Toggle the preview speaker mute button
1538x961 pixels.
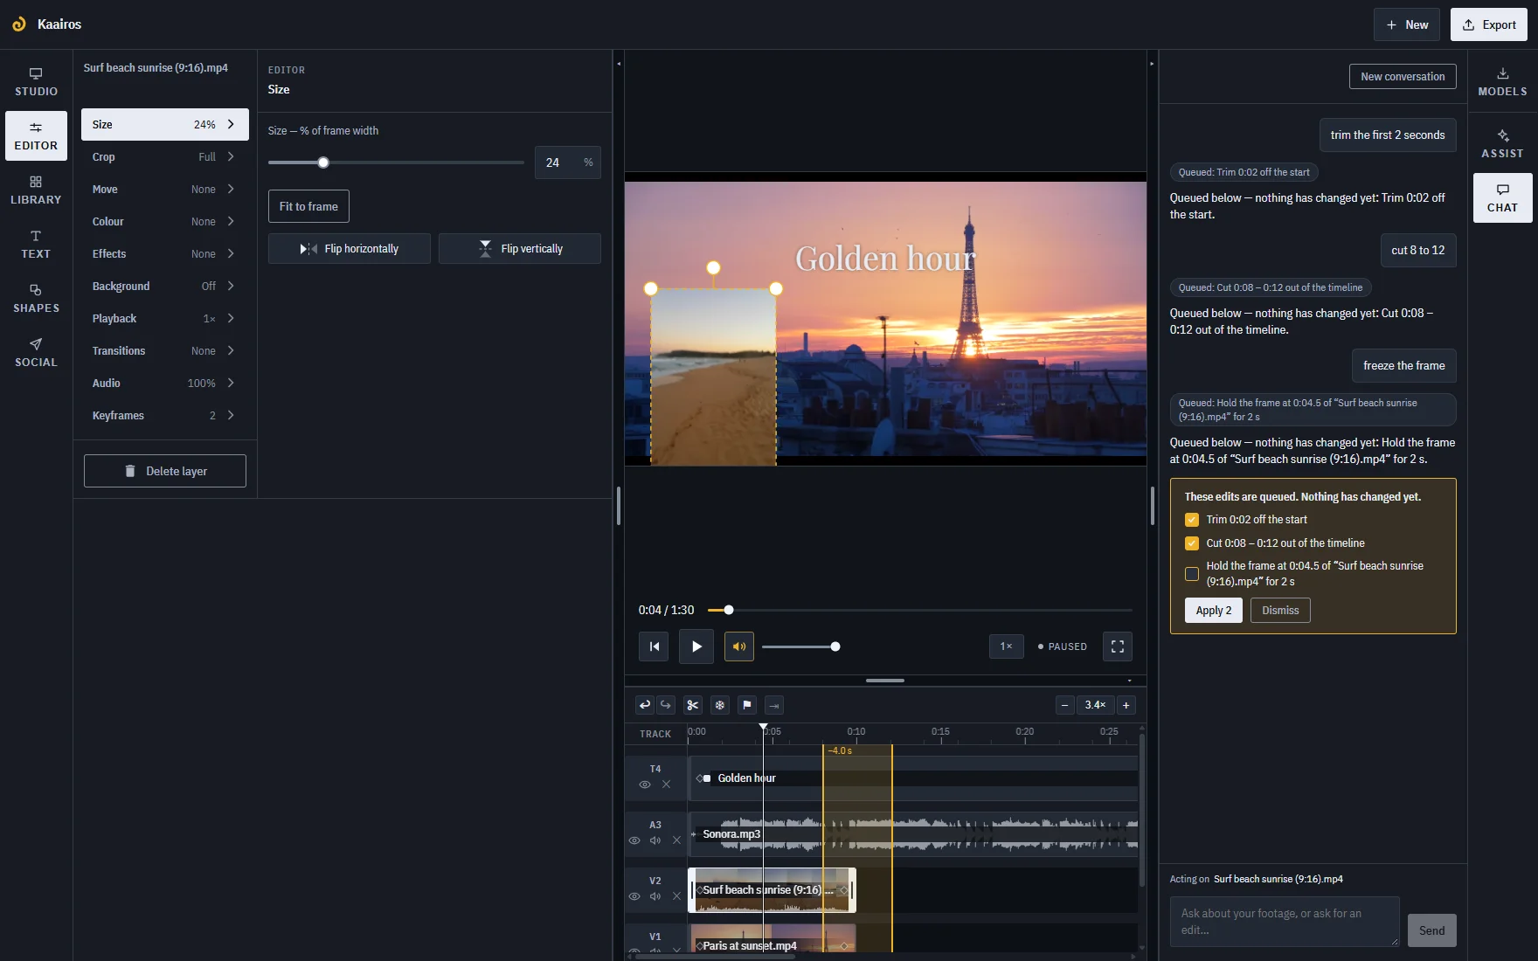coord(739,646)
